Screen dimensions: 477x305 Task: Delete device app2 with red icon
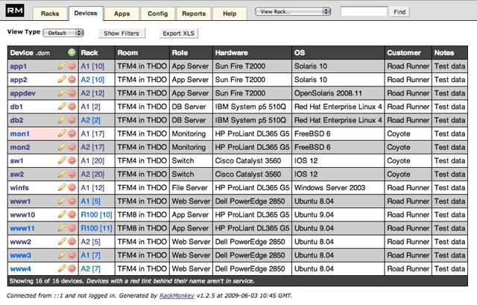72,80
